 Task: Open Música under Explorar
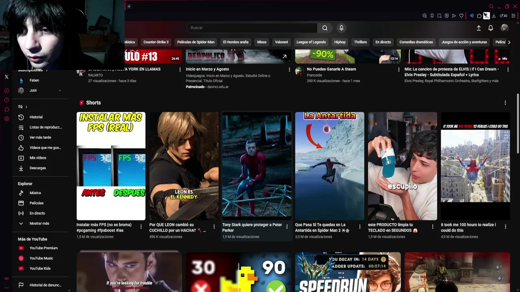pyautogui.click(x=41, y=193)
